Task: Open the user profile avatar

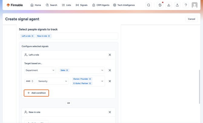Action: tap(195, 5)
